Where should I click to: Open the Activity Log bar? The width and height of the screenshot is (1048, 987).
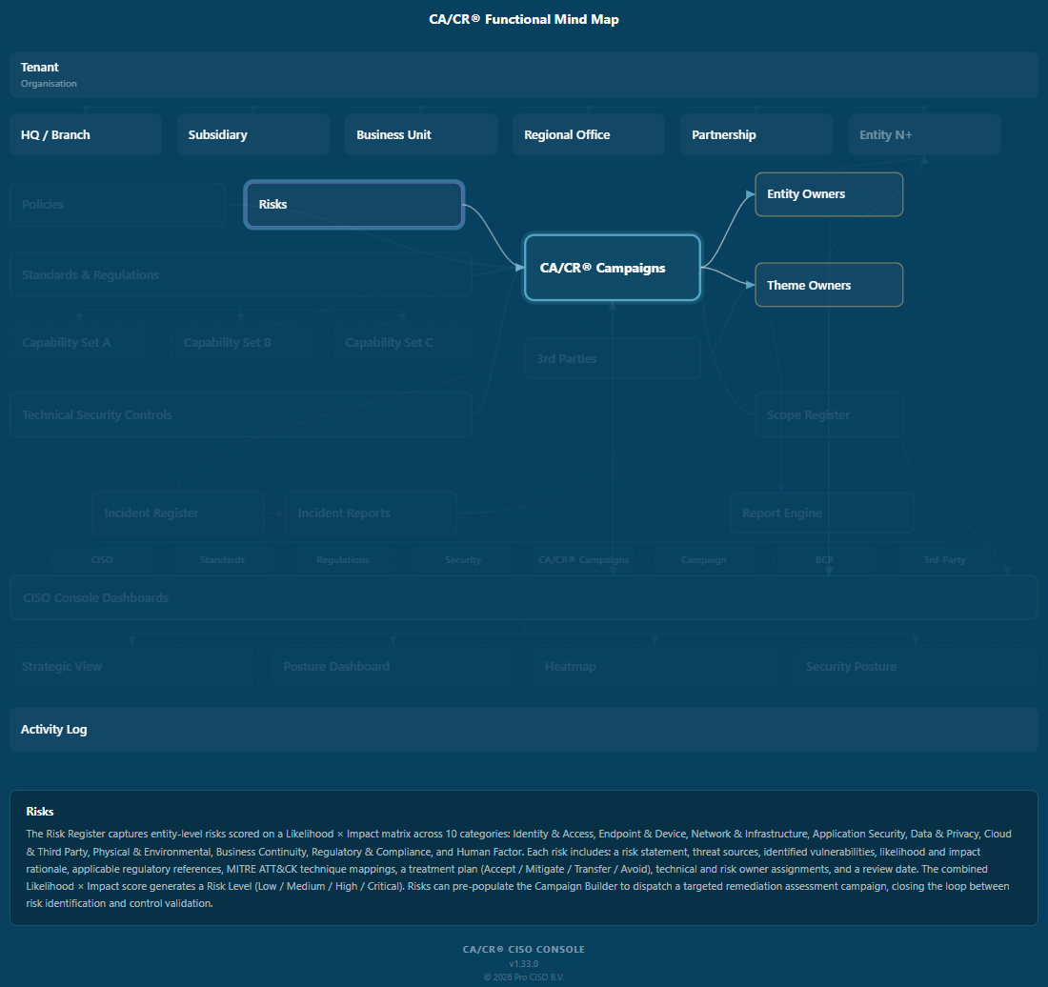coord(523,730)
